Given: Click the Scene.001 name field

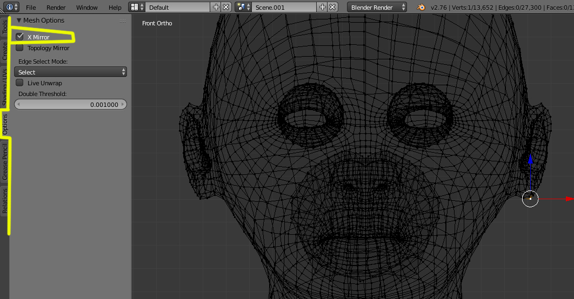Looking at the screenshot, I should pyautogui.click(x=283, y=7).
